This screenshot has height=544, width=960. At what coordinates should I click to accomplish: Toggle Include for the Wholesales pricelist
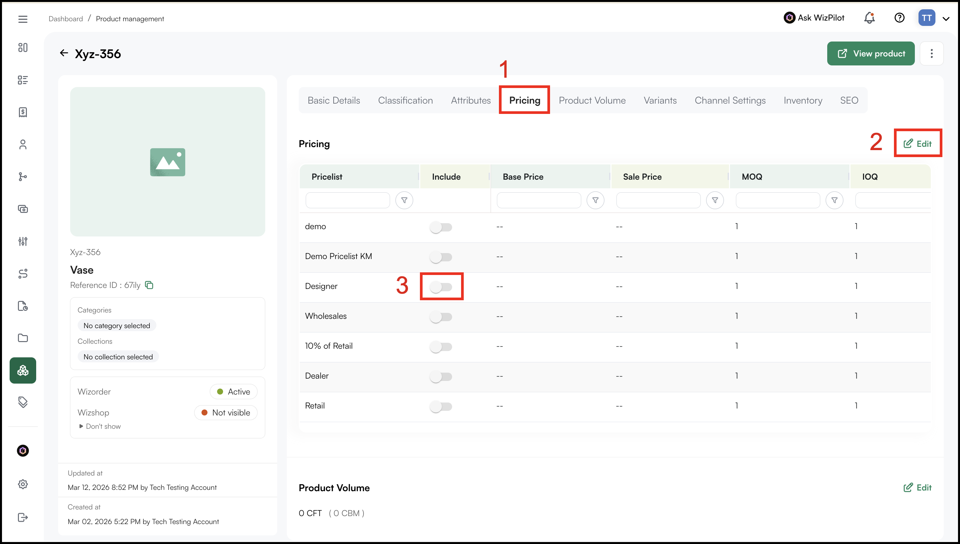pyautogui.click(x=441, y=317)
